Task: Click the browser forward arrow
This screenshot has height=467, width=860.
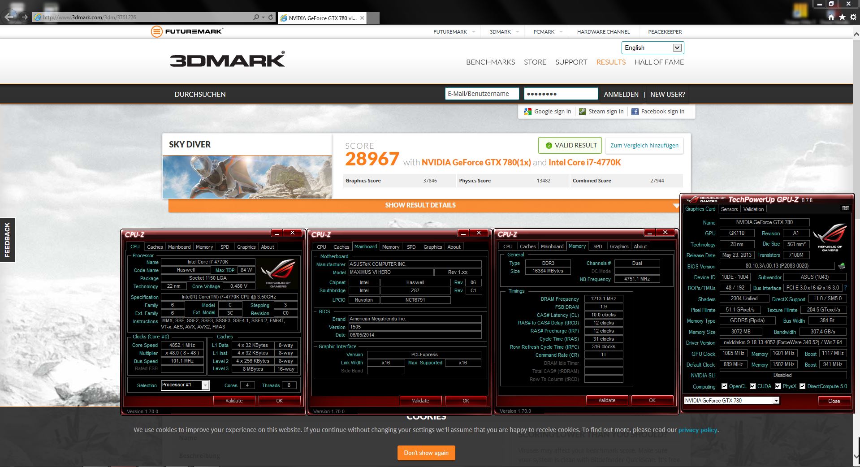Action: pyautogui.click(x=25, y=17)
